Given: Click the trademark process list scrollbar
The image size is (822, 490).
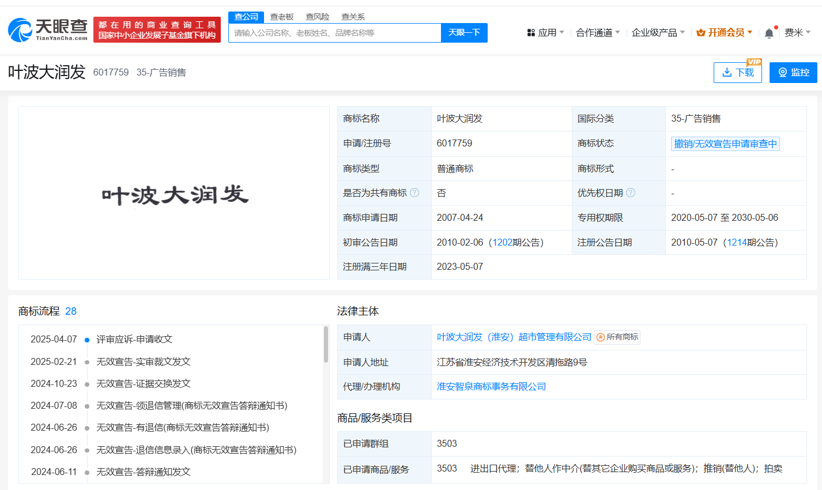Looking at the screenshot, I should 326,345.
